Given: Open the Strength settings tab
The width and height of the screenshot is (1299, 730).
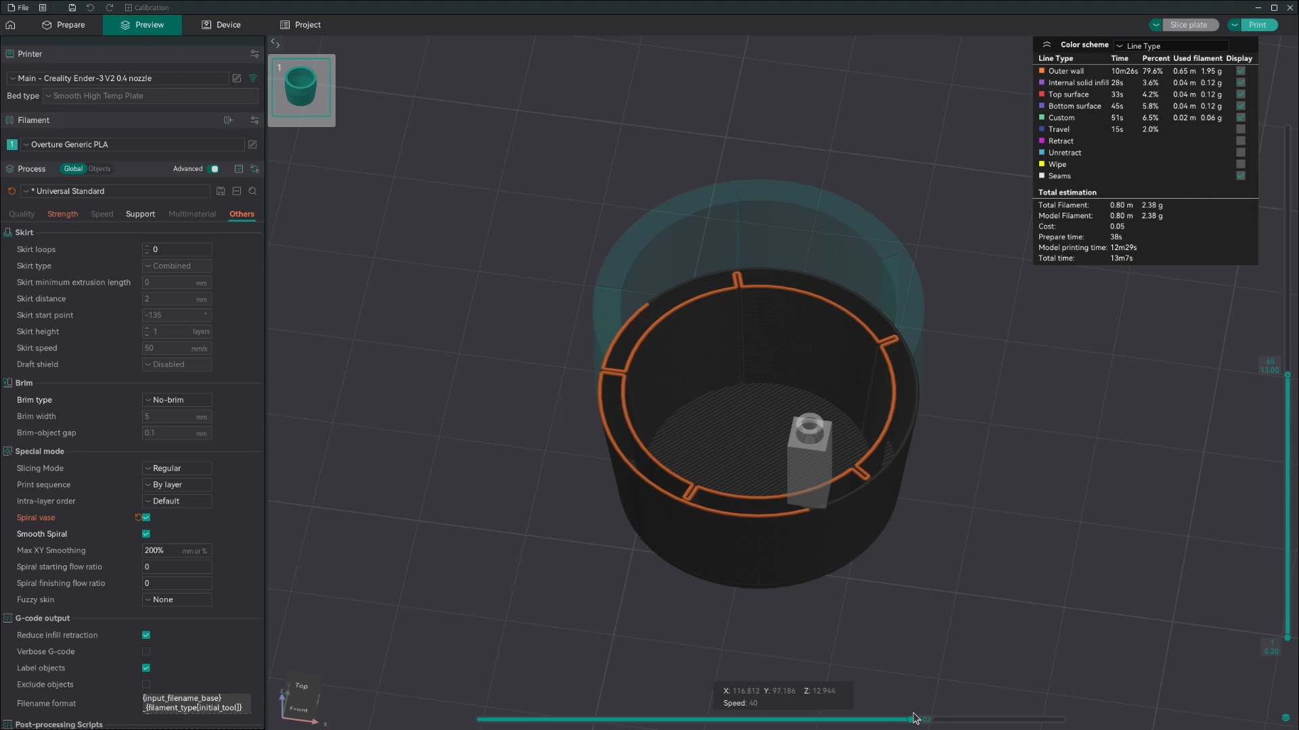Looking at the screenshot, I should [62, 214].
